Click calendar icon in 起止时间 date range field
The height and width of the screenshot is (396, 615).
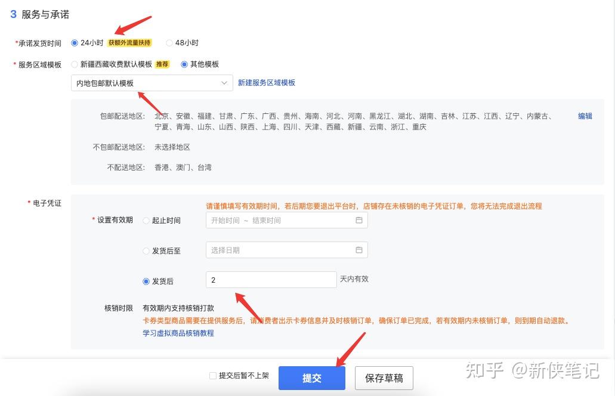pos(359,220)
